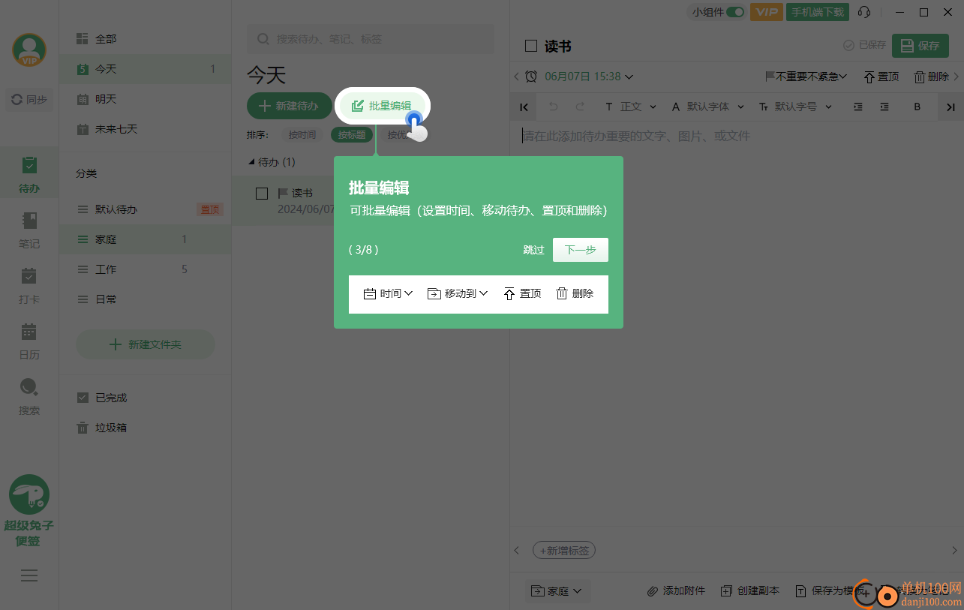The width and height of the screenshot is (964, 610).
Task: Open customer service headset icon
Action: (x=864, y=12)
